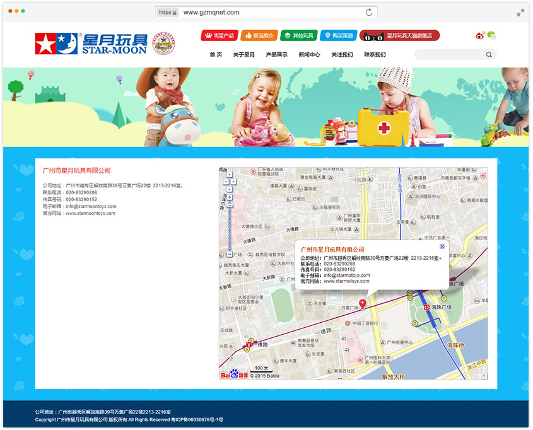
Task: Click the footer 公司地址 address line
Action: 103,412
